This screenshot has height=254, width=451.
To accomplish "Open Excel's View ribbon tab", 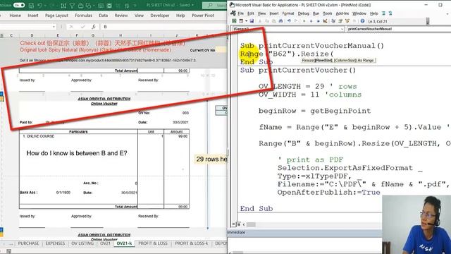I will tap(139, 16).
